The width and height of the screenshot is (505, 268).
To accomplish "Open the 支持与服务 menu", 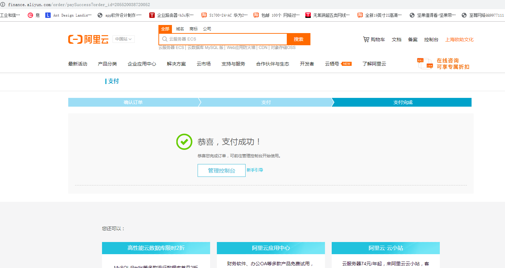I will pyautogui.click(x=233, y=64).
